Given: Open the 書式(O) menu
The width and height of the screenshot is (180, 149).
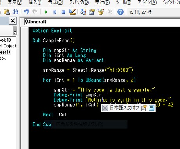Looking at the screenshot, I should [56, 2].
